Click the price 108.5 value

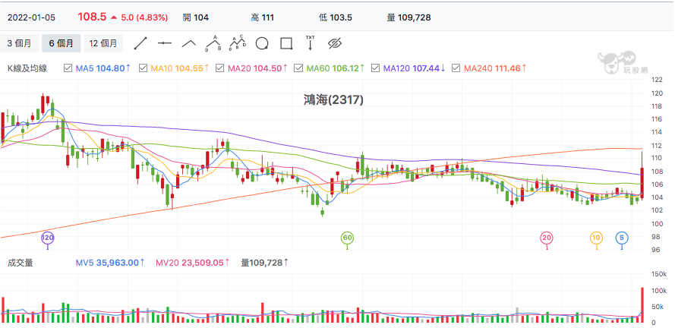click(92, 17)
